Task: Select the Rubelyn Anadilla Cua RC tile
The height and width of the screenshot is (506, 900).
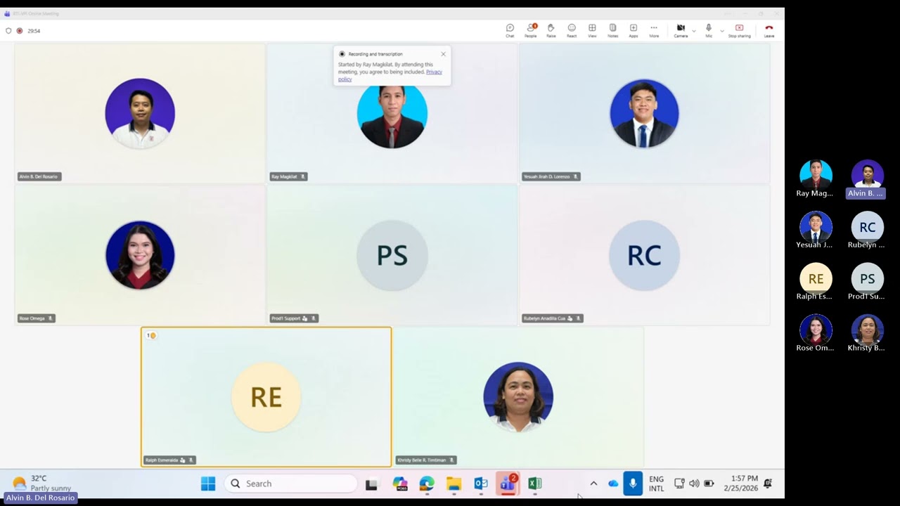Action: pos(644,255)
